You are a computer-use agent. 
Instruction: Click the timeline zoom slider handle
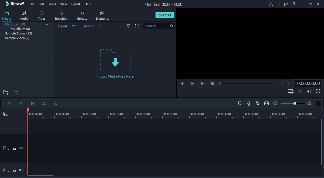coord(295,103)
